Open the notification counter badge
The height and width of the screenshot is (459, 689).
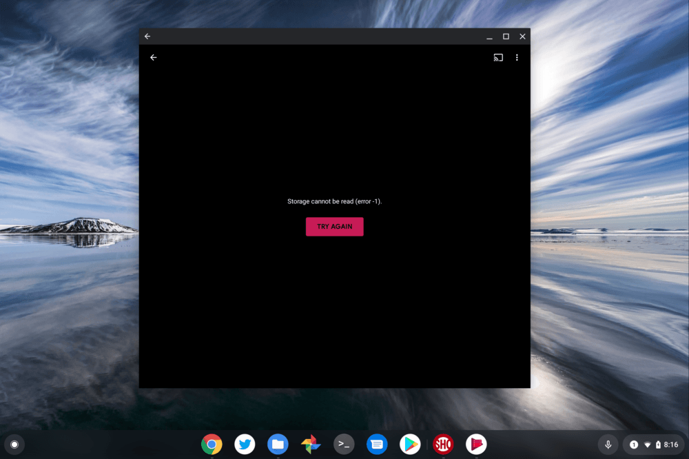(634, 445)
